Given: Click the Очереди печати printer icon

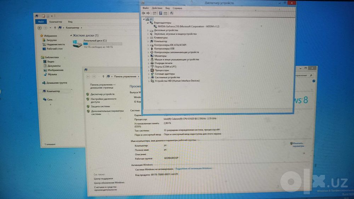Looking at the screenshot, I should pyautogui.click(x=152, y=63).
